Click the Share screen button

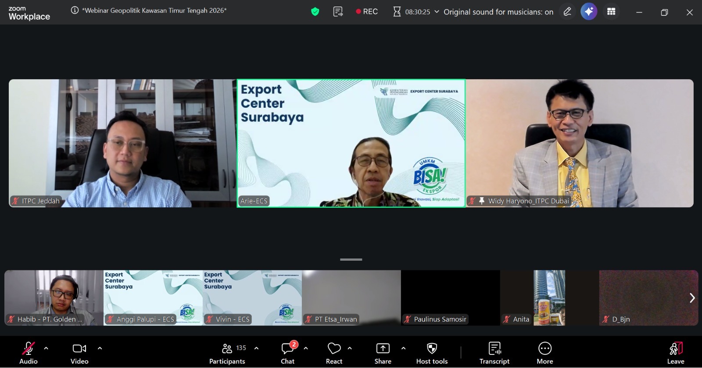click(x=383, y=353)
